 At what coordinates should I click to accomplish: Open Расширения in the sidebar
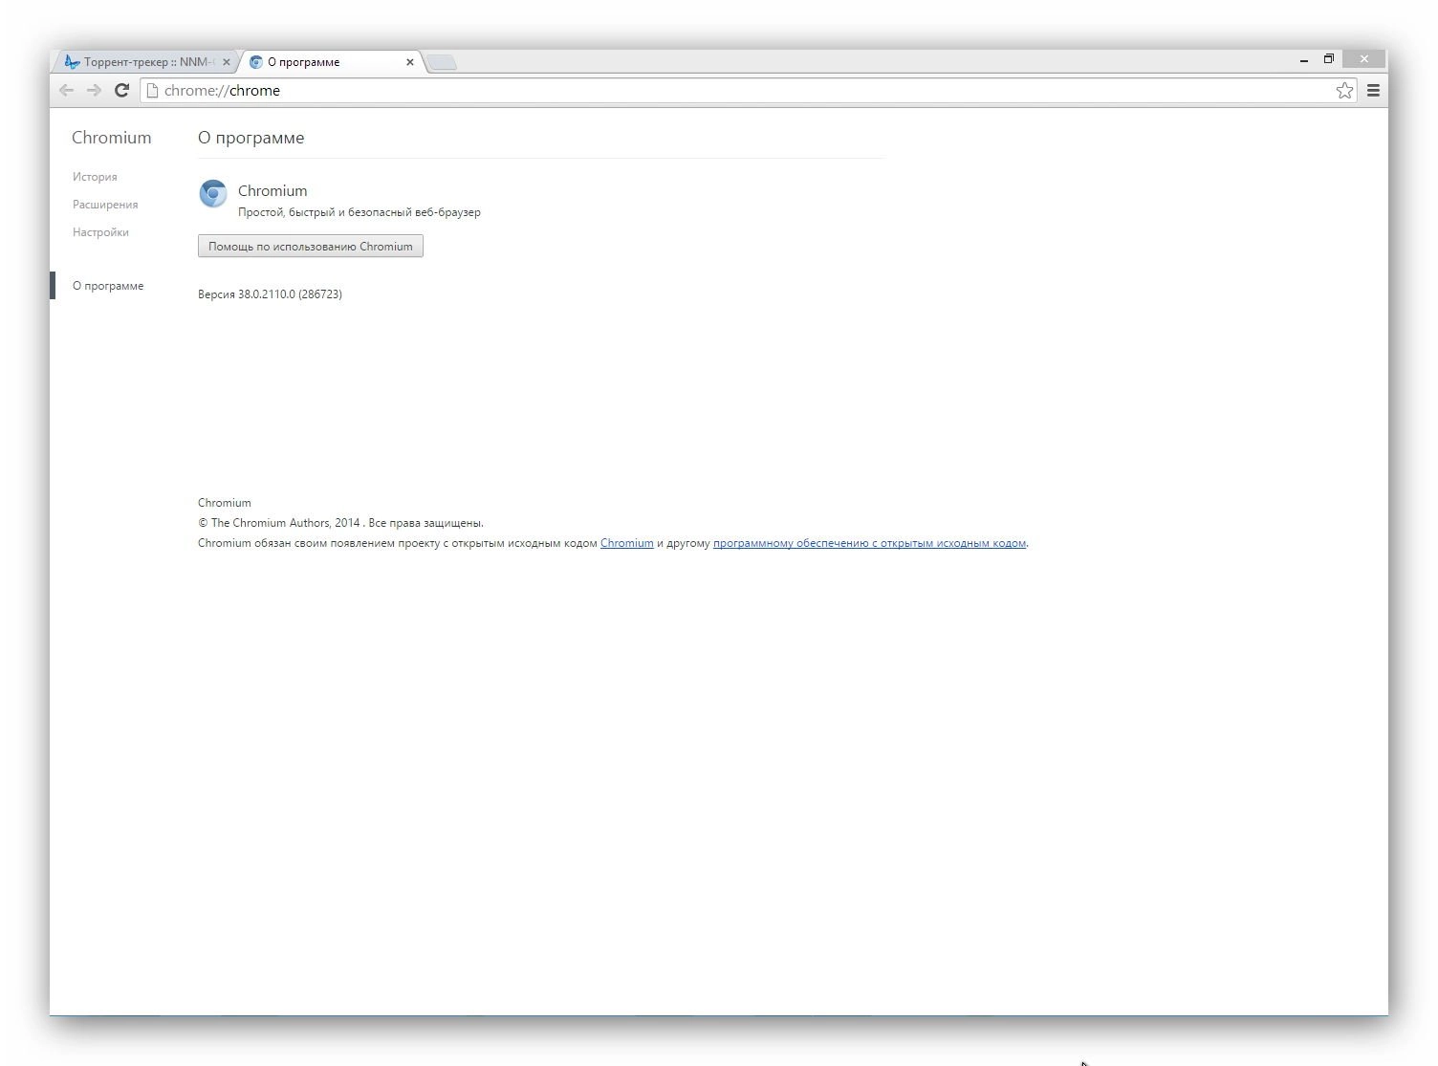pyautogui.click(x=105, y=205)
